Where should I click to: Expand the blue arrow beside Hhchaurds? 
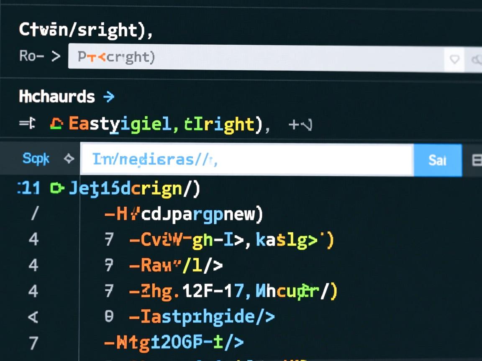point(108,97)
